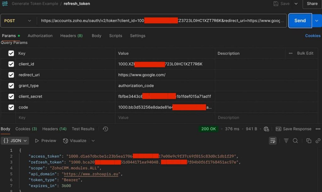The image size is (322, 192).
Task: Open the Authorization tab
Action: pyautogui.click(x=40, y=36)
